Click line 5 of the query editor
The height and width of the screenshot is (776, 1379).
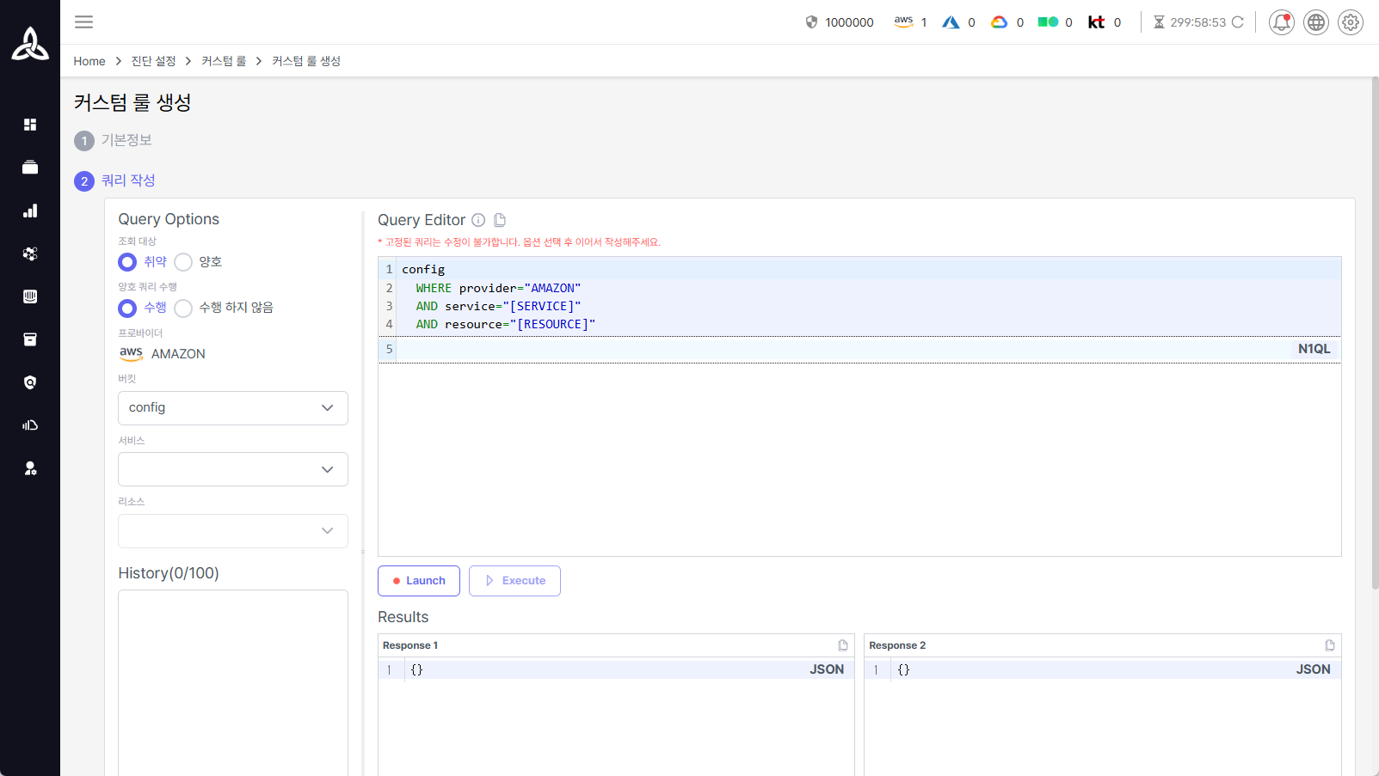tap(774, 349)
